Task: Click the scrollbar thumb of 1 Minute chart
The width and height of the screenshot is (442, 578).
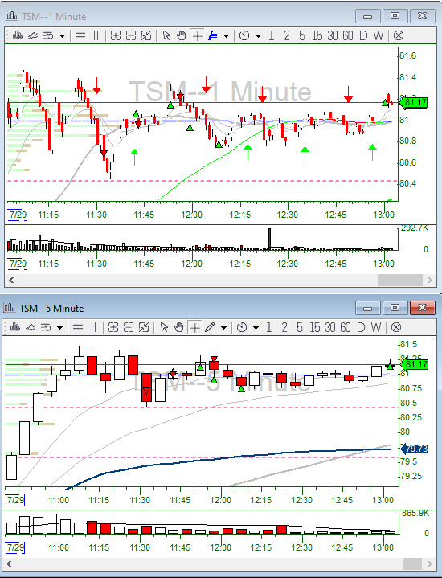Action: [400, 280]
